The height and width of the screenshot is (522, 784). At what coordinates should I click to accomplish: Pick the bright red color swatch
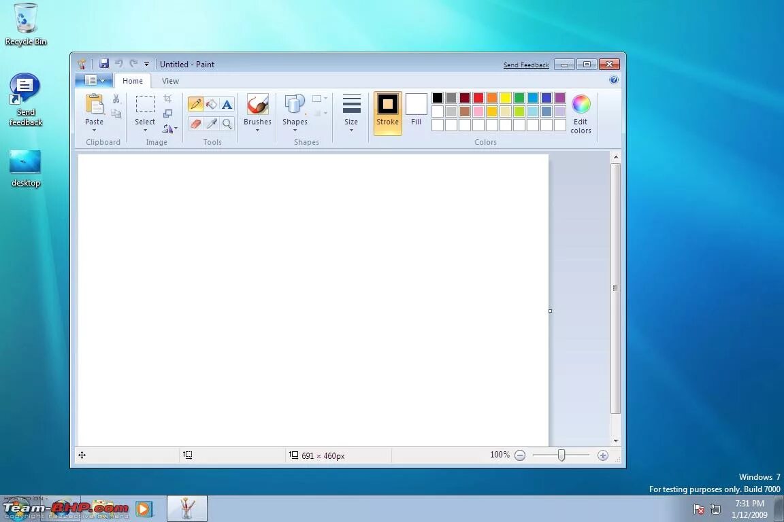[478, 97]
